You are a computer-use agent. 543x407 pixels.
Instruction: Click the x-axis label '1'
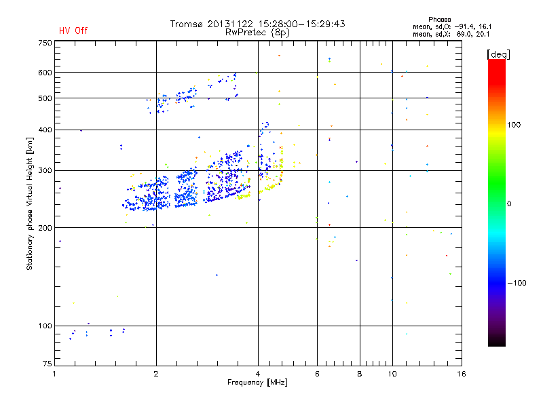[x=54, y=374]
